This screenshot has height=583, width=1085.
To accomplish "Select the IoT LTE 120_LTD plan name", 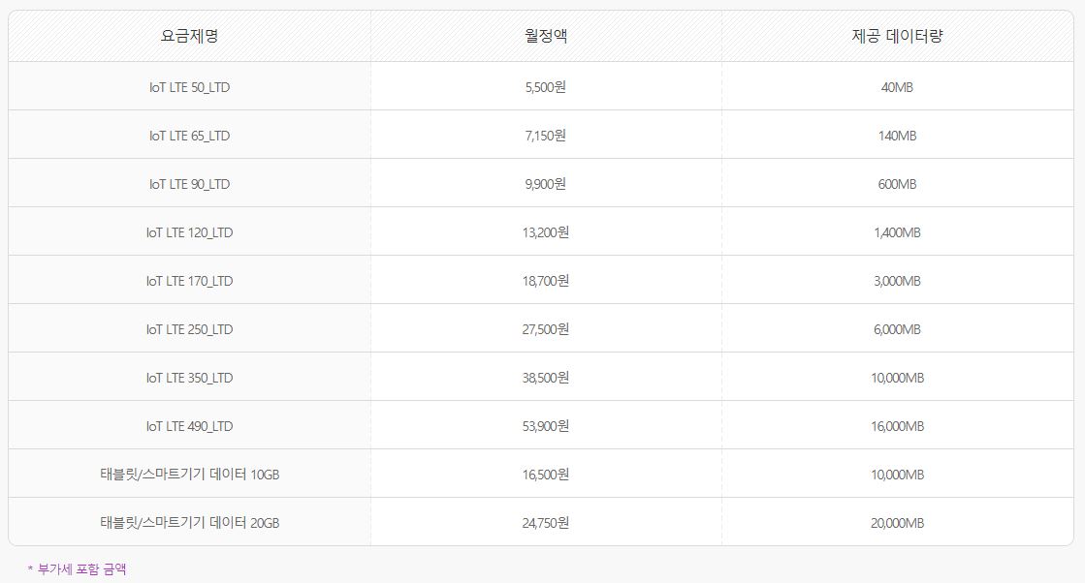I will 189,232.
